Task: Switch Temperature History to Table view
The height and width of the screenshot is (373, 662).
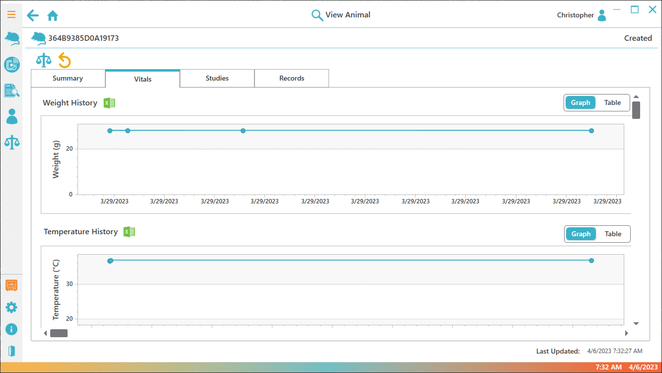Action: click(x=613, y=234)
